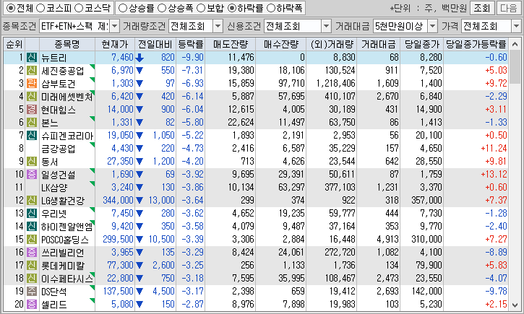Click the 신 badge icon for 롯데케미칼
Screen dimensions: 524x314
(32, 266)
